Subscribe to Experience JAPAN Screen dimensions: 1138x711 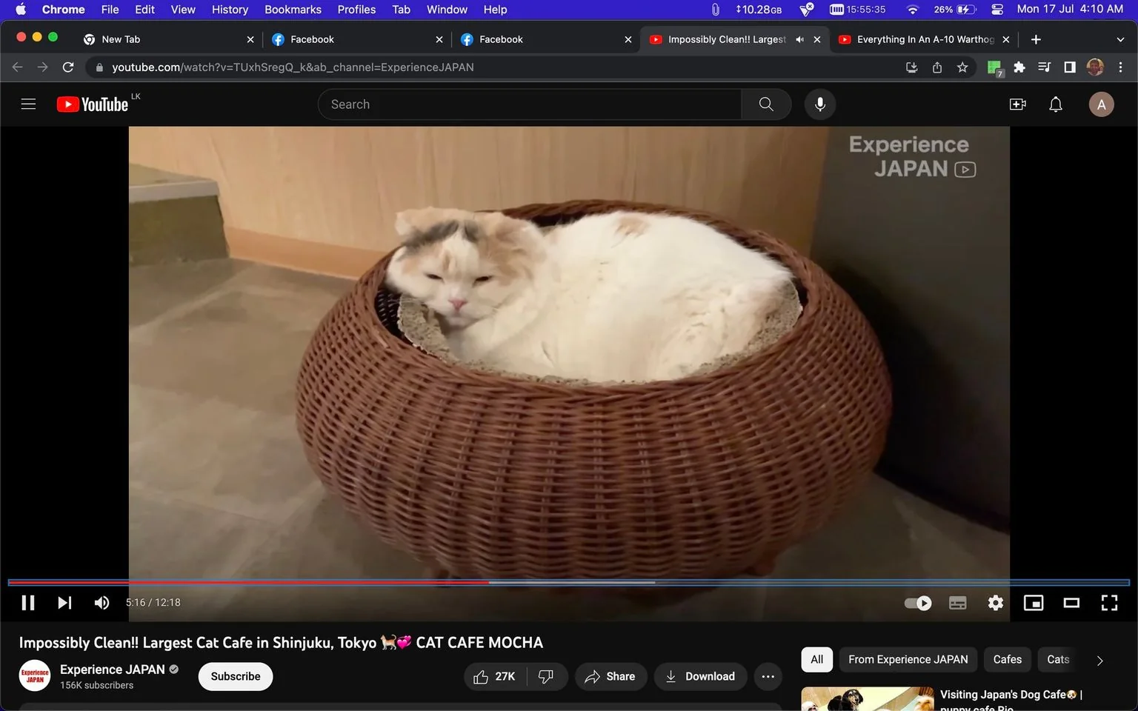[x=236, y=676]
